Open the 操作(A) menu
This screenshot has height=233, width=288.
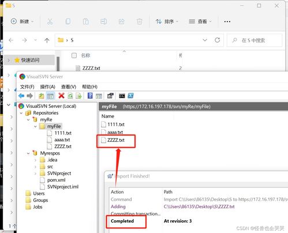[47, 87]
